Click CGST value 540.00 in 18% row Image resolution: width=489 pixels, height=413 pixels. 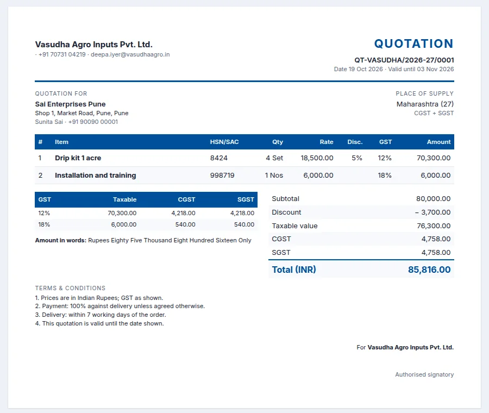(185, 224)
